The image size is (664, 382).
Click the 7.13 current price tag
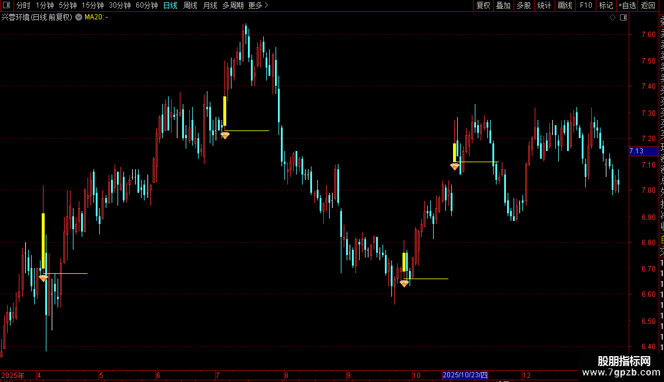coord(643,151)
